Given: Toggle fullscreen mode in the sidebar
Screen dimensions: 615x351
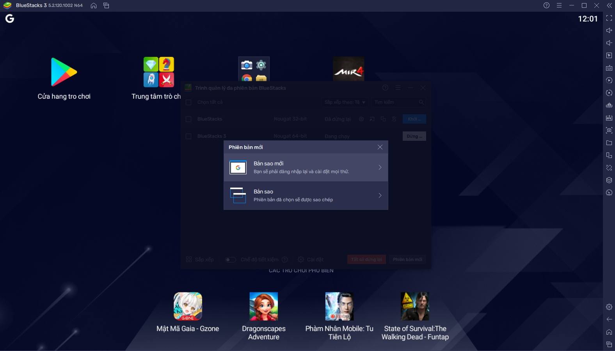Looking at the screenshot, I should pos(609,18).
